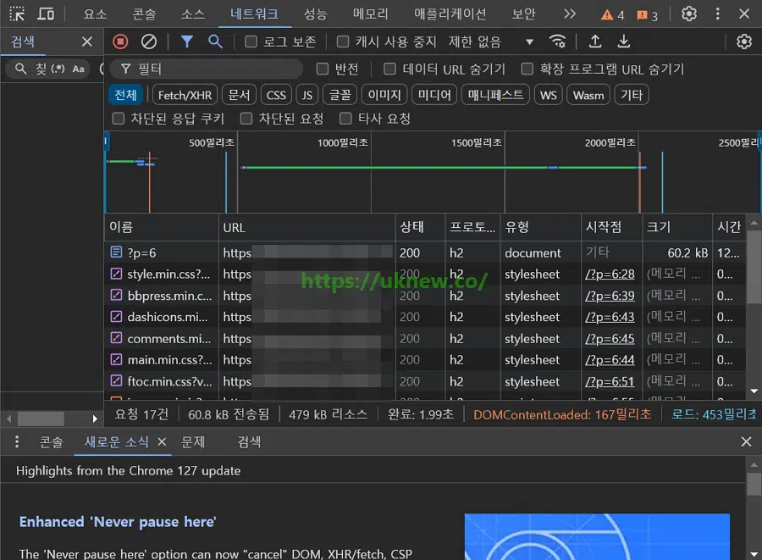The width and height of the screenshot is (762, 560).
Task: Enable 차단된 응답 쿠키 checkbox
Action: pos(118,118)
